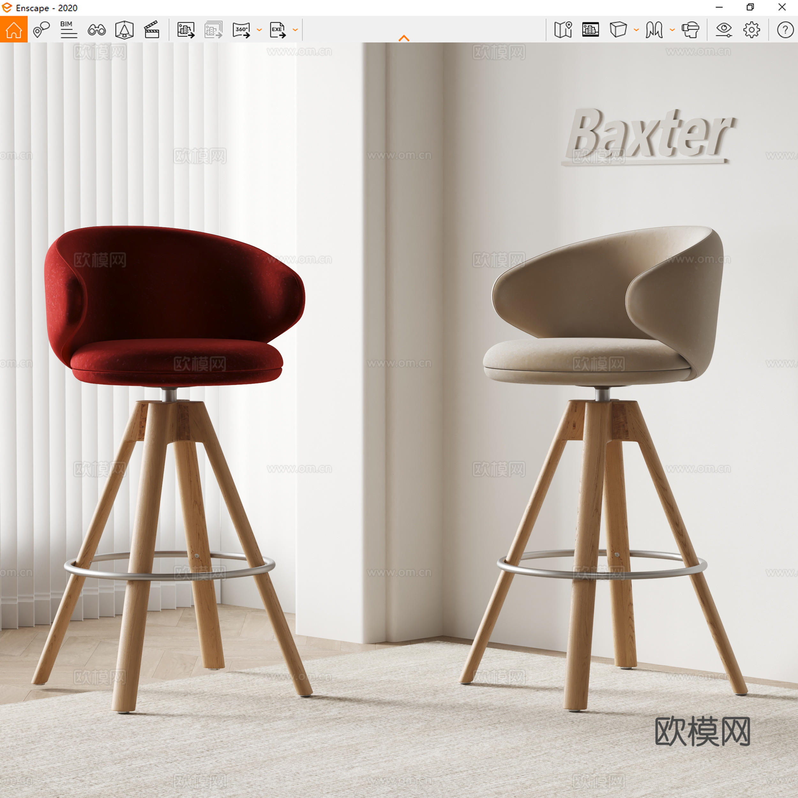Capture a screenshot with the image export tool
798x798 pixels.
tap(185, 30)
